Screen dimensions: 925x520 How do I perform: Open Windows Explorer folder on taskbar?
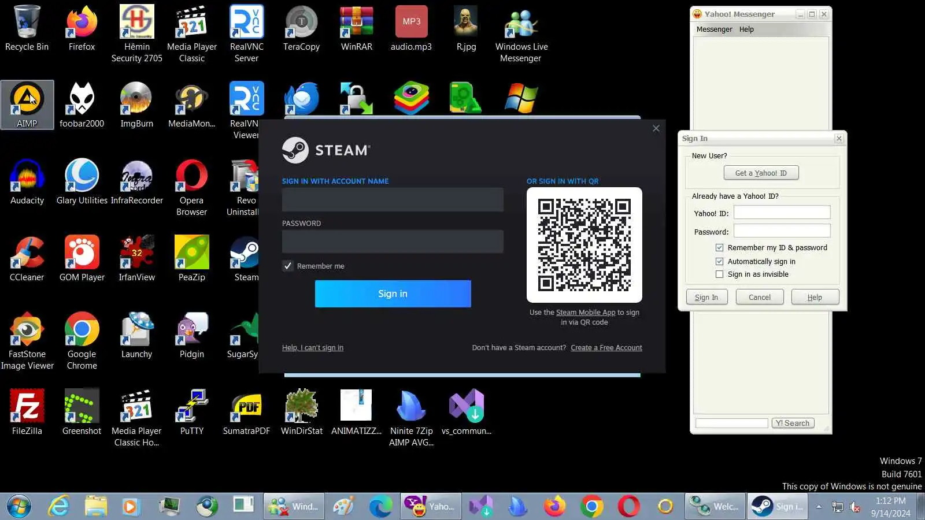click(96, 507)
